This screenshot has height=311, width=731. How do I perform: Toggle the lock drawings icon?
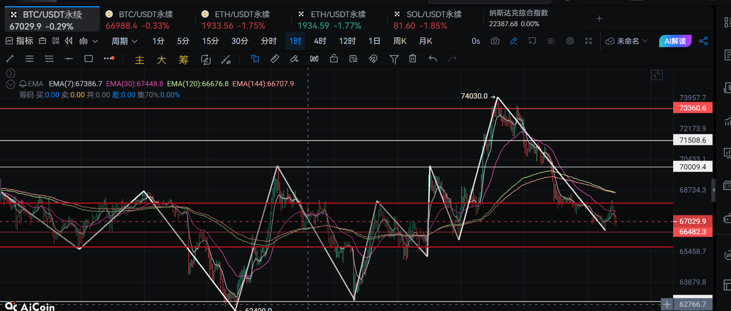(x=334, y=59)
